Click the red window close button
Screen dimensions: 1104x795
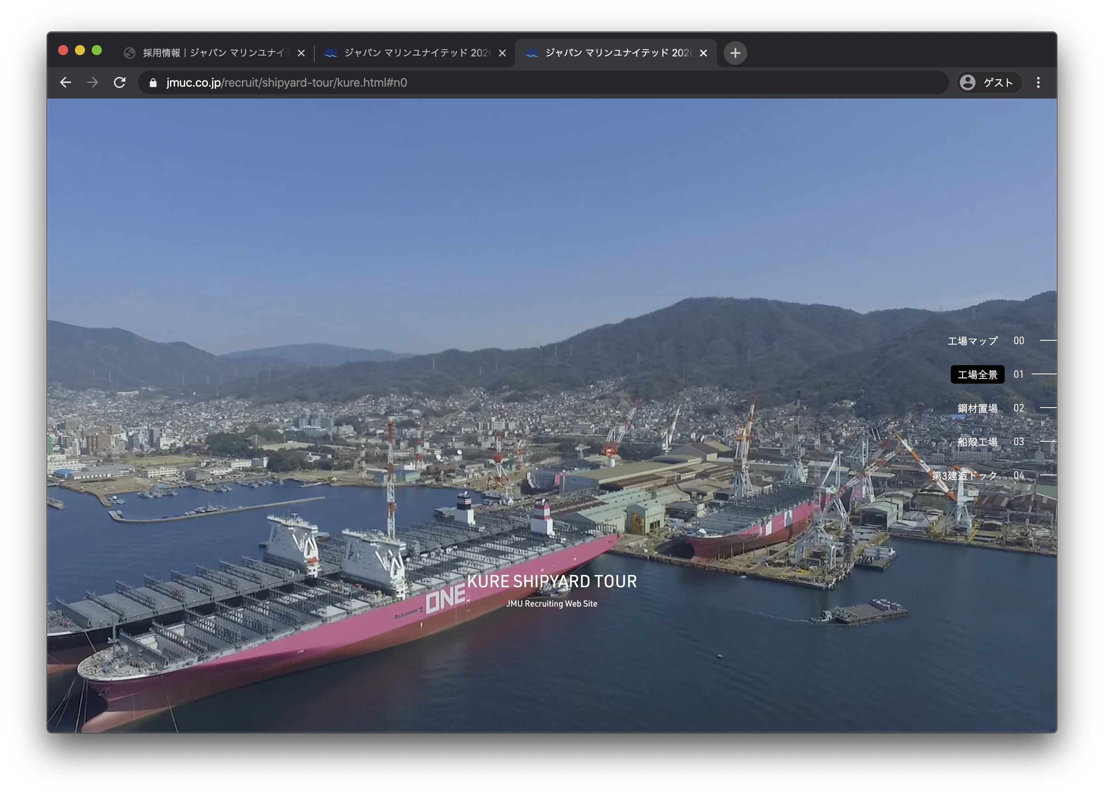pyautogui.click(x=63, y=50)
